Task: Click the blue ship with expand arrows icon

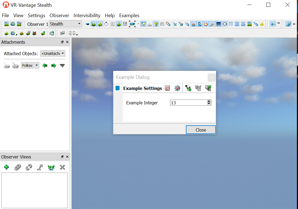Action: click(132, 24)
